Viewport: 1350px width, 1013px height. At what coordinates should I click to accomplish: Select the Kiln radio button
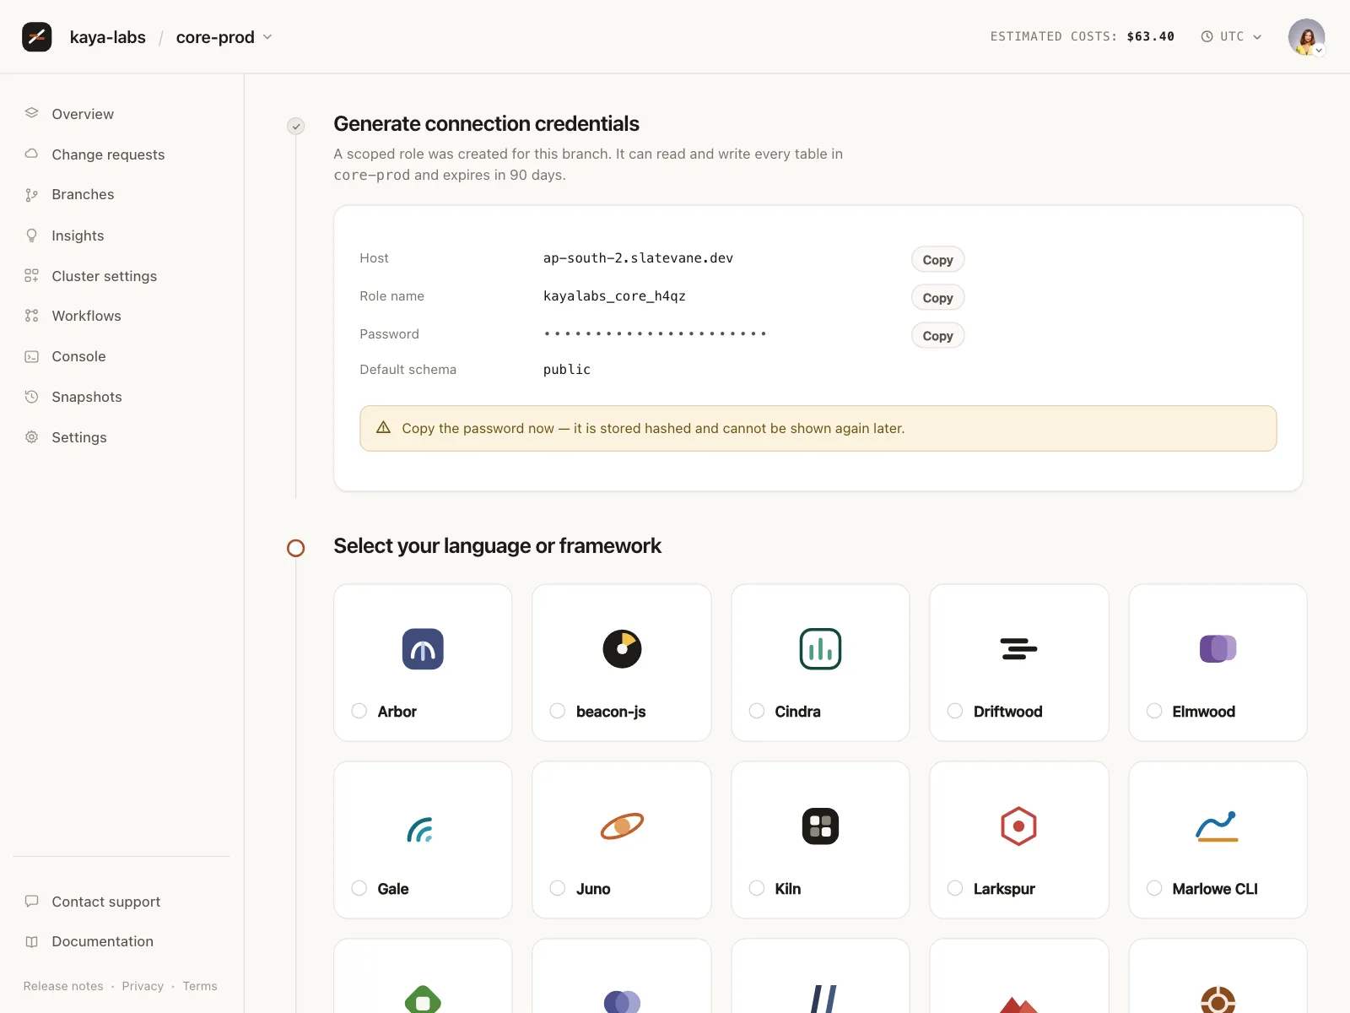pyautogui.click(x=757, y=888)
